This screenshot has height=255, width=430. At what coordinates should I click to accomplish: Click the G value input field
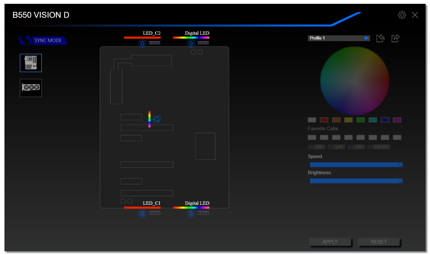(339, 147)
